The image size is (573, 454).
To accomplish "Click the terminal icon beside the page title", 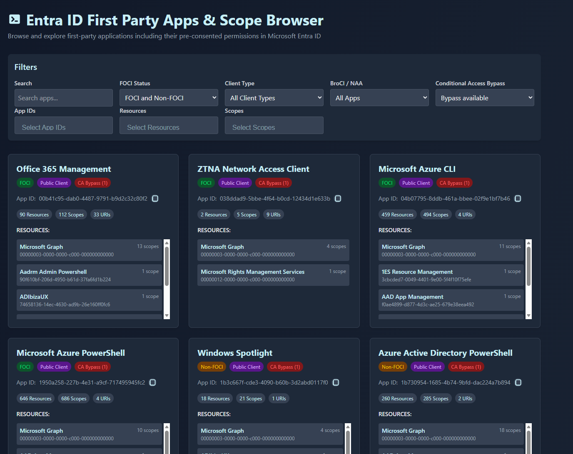I will [x=15, y=20].
